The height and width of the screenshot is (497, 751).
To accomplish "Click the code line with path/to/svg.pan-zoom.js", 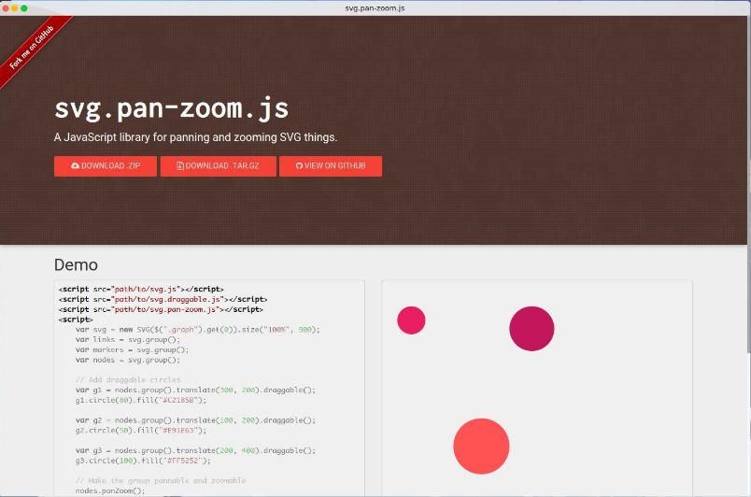I will click(x=161, y=309).
